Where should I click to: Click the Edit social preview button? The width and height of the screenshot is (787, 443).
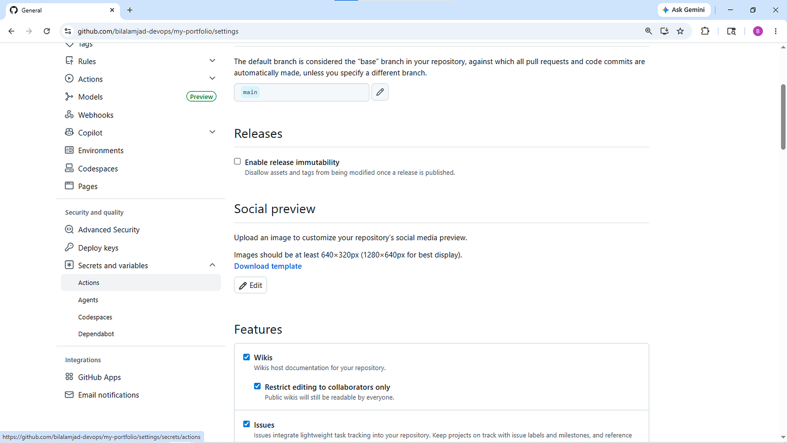(x=251, y=286)
